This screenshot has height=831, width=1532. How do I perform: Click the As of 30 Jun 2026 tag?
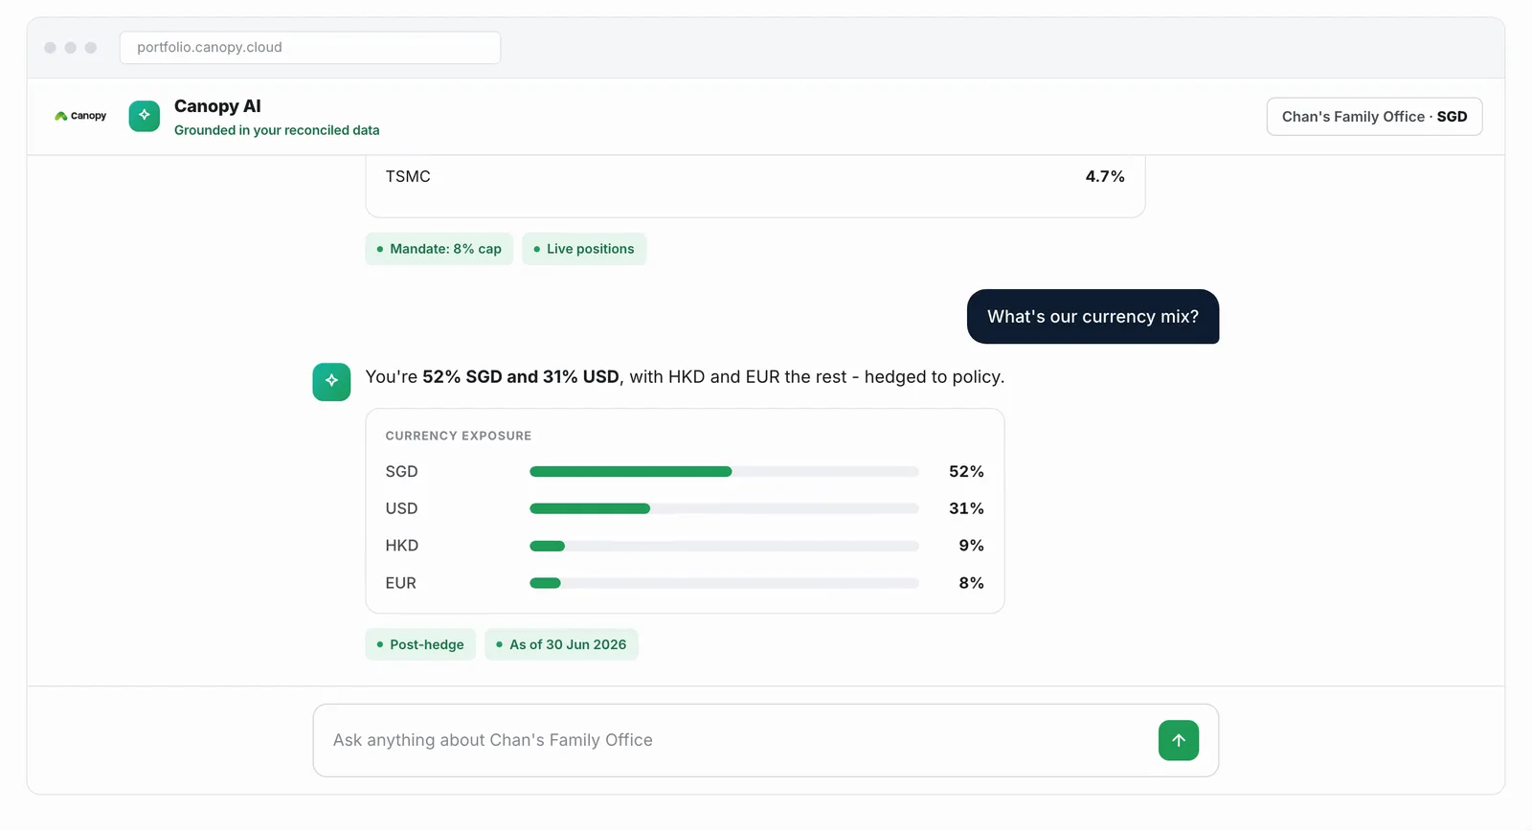click(561, 644)
